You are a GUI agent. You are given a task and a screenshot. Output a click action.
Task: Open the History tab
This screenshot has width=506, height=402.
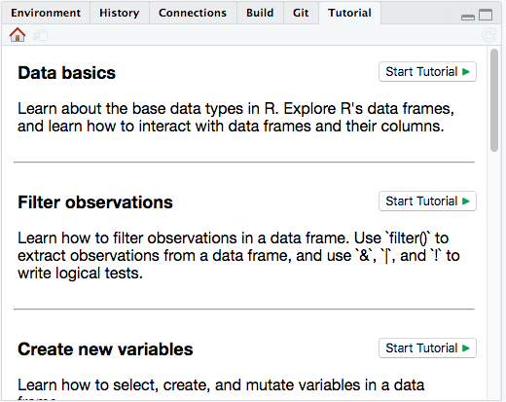pos(120,13)
